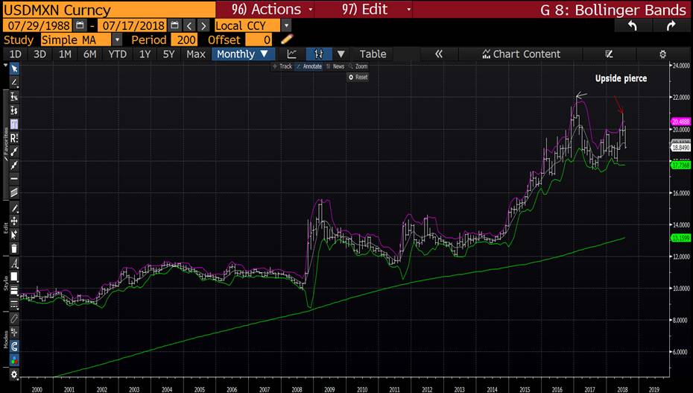Select the Max range tab
This screenshot has height=393, width=693.
pos(196,54)
